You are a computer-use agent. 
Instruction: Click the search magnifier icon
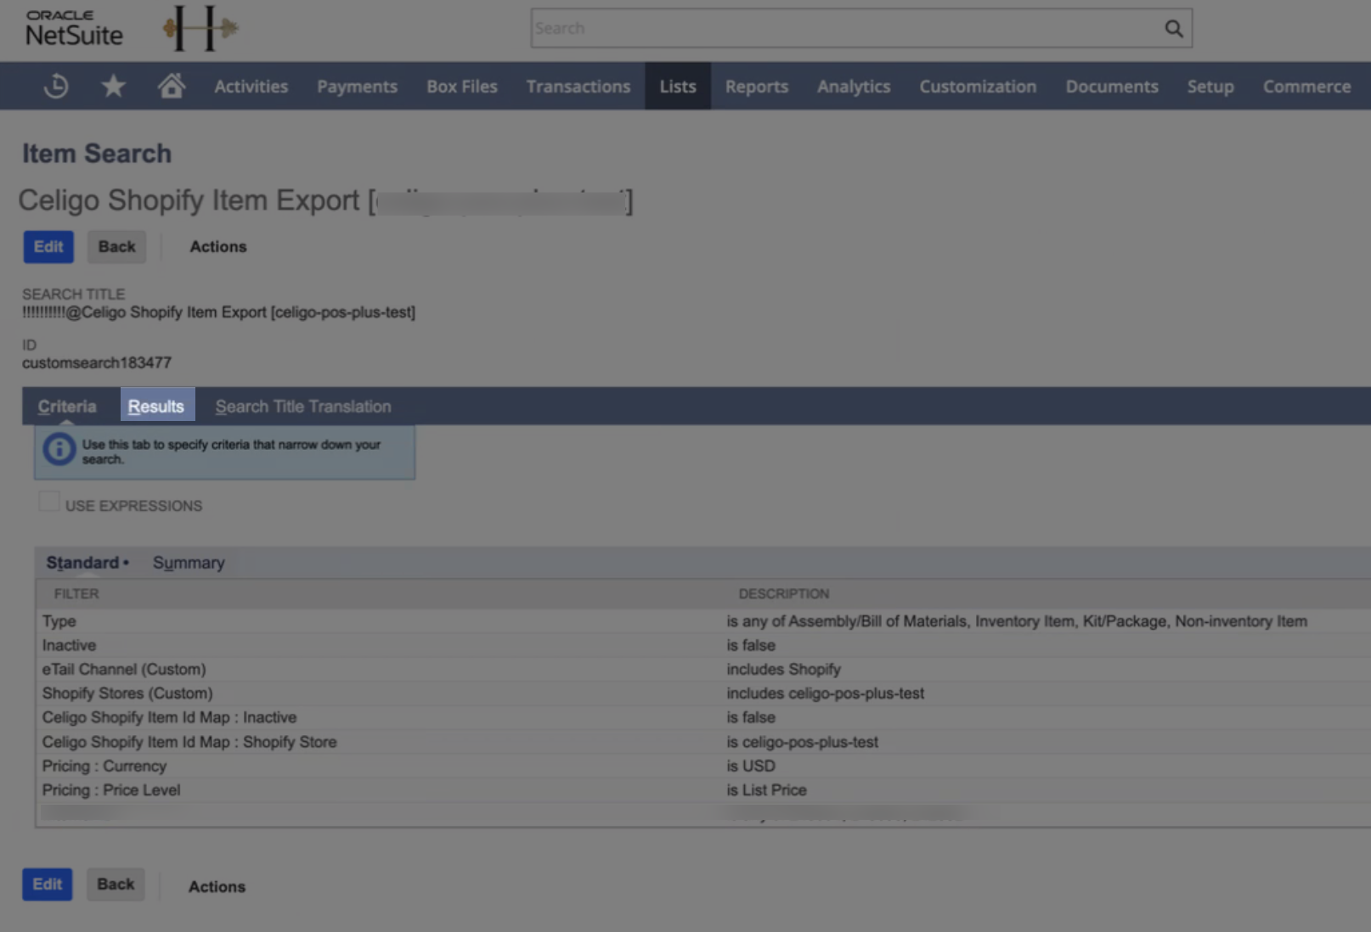(x=1173, y=29)
